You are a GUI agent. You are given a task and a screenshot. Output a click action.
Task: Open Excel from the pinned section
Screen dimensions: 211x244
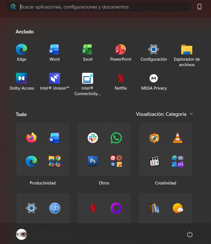coord(88,53)
